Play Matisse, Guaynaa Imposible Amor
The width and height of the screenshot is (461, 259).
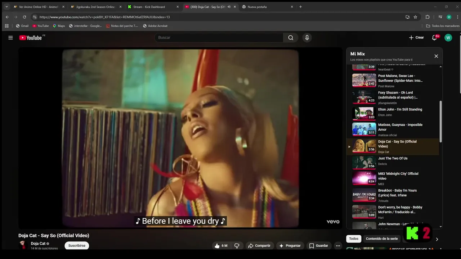[x=393, y=130]
